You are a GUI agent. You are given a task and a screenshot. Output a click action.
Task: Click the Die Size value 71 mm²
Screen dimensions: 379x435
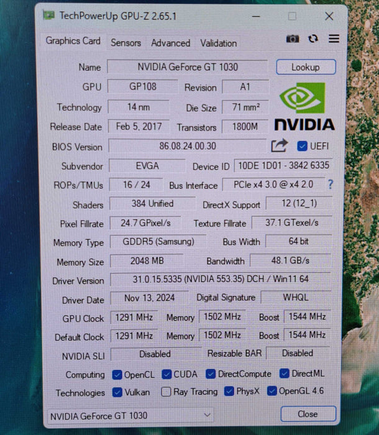tap(245, 107)
